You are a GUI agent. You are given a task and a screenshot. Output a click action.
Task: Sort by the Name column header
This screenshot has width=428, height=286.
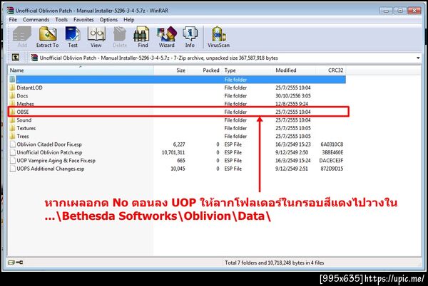81,70
